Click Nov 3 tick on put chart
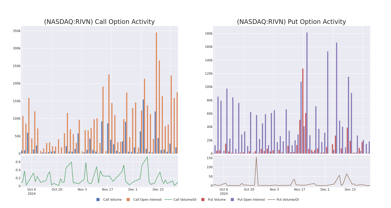The height and width of the screenshot is (208, 391). click(274, 190)
